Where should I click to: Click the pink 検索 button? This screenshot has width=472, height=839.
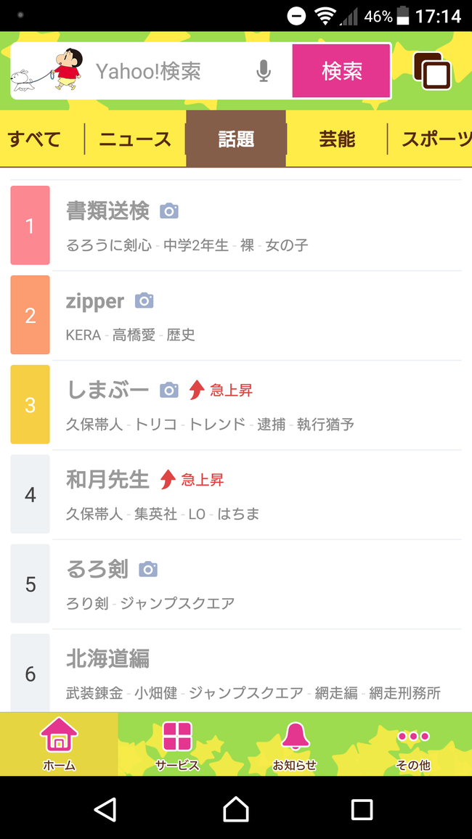pyautogui.click(x=341, y=71)
